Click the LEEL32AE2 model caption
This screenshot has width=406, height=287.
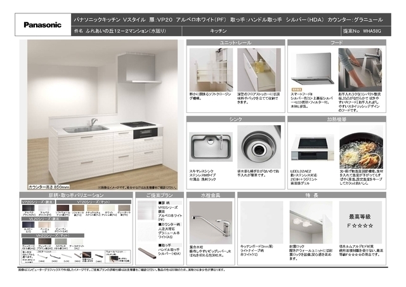click(x=301, y=171)
